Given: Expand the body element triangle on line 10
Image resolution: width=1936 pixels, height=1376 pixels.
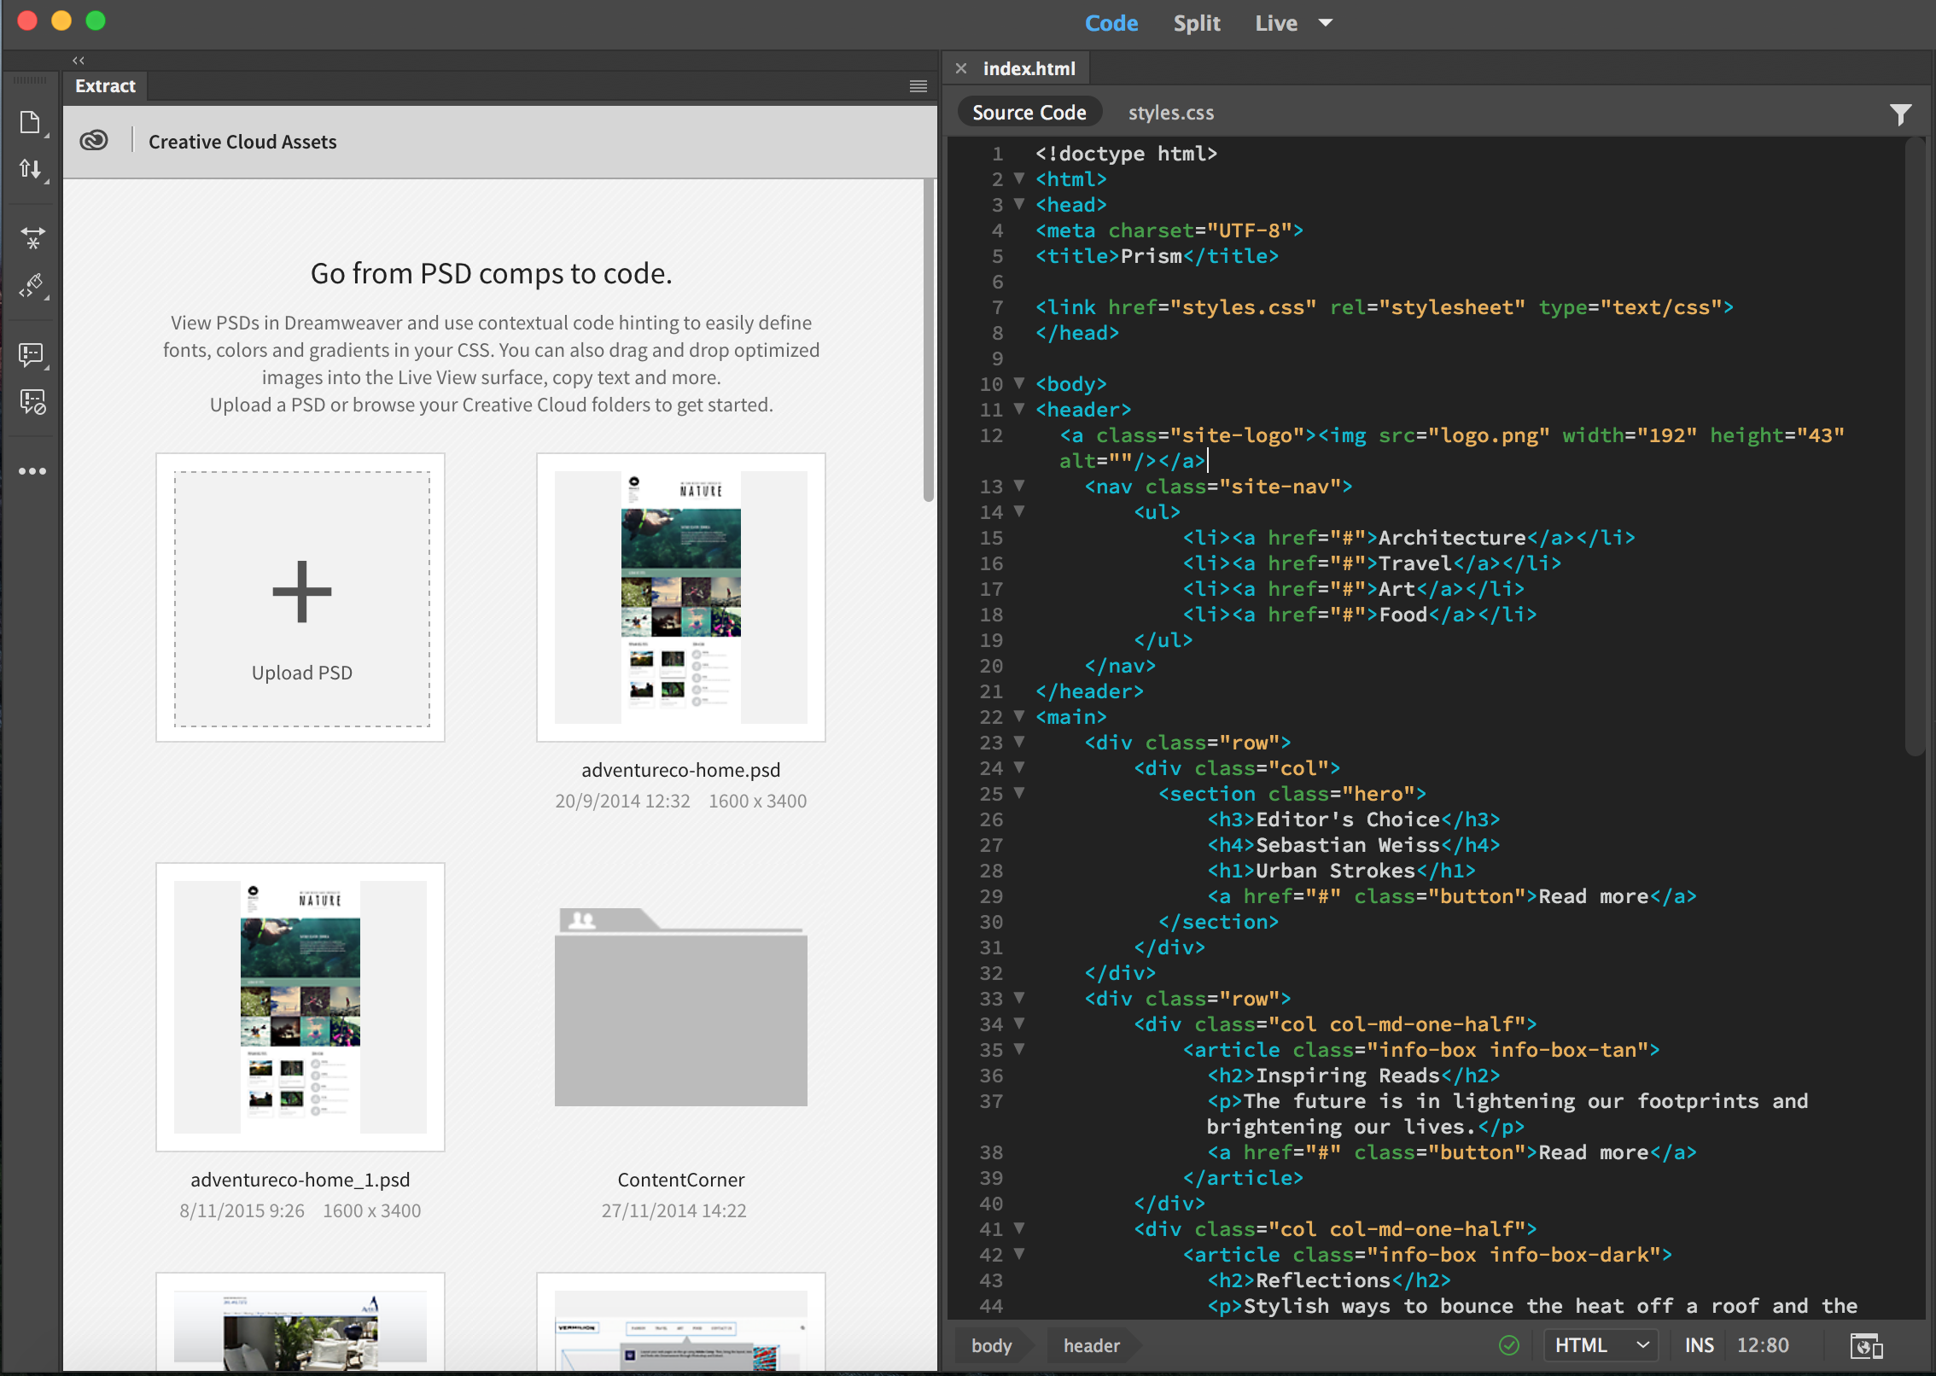Looking at the screenshot, I should point(1018,382).
